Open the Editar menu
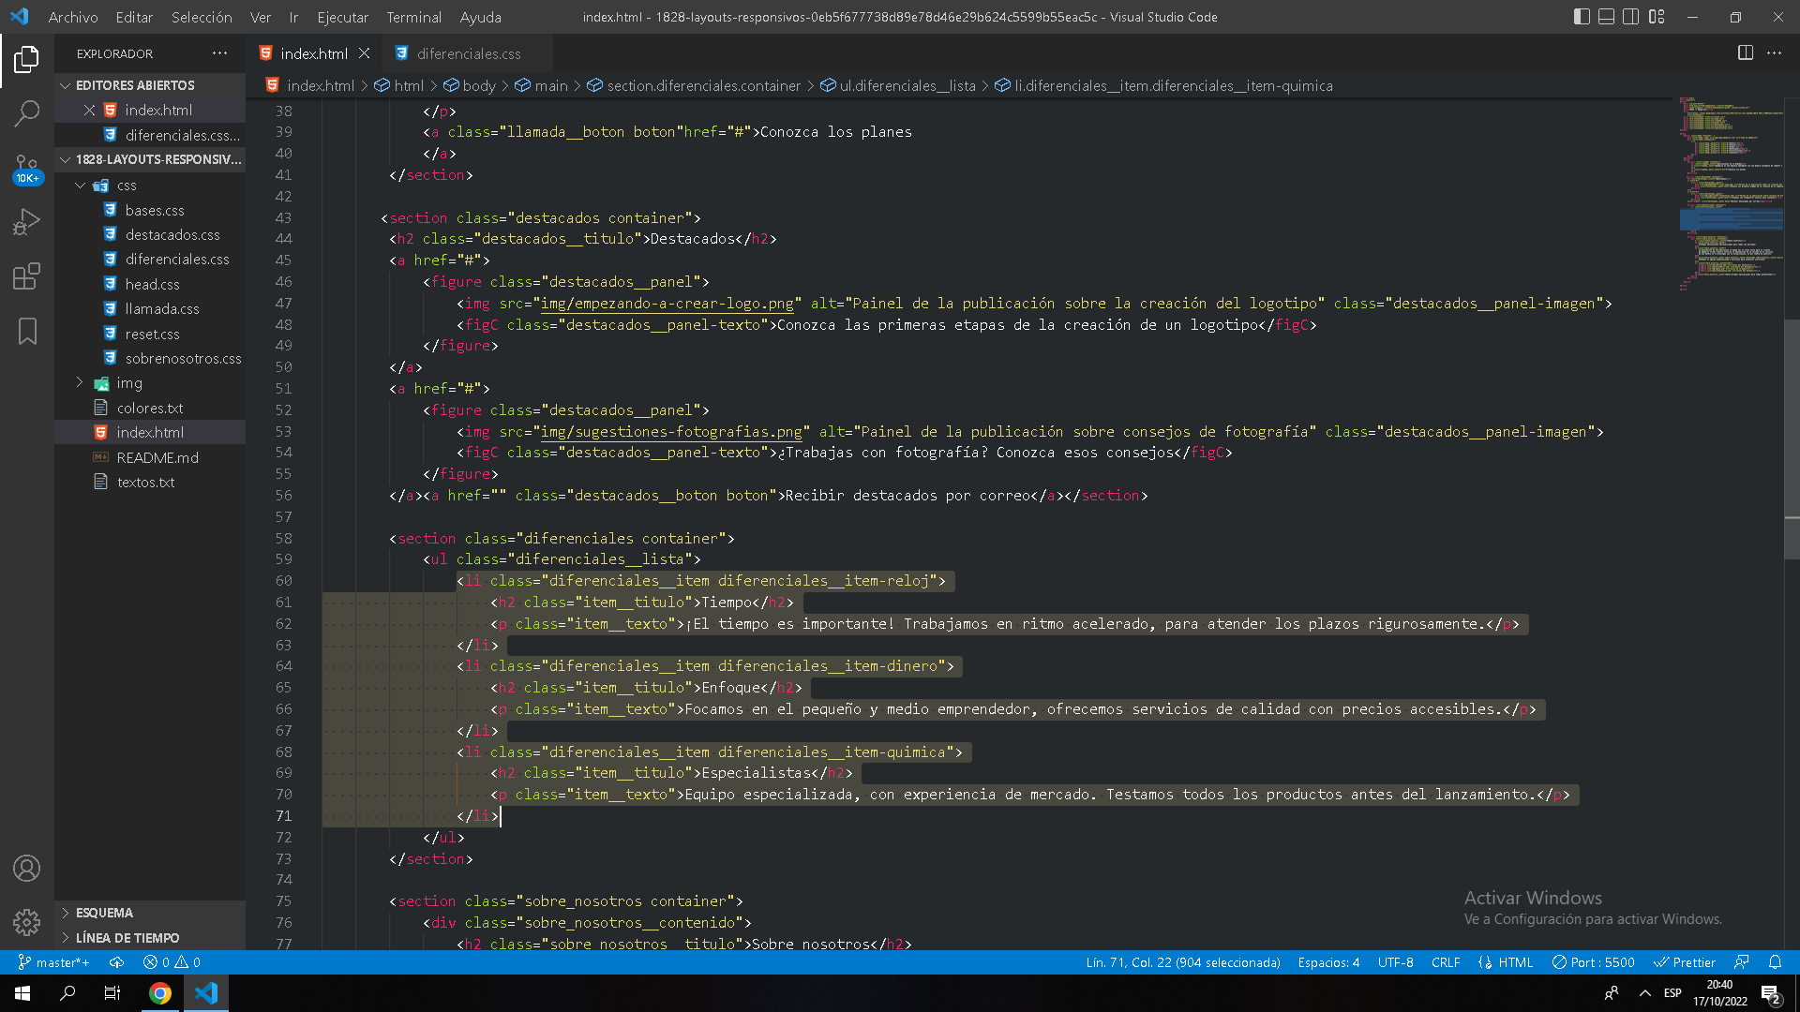This screenshot has height=1012, width=1800. [134, 17]
